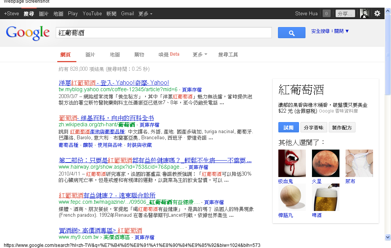391x248 pixels.
Task: Open 圖片 in the top black bar
Action: coord(44,14)
